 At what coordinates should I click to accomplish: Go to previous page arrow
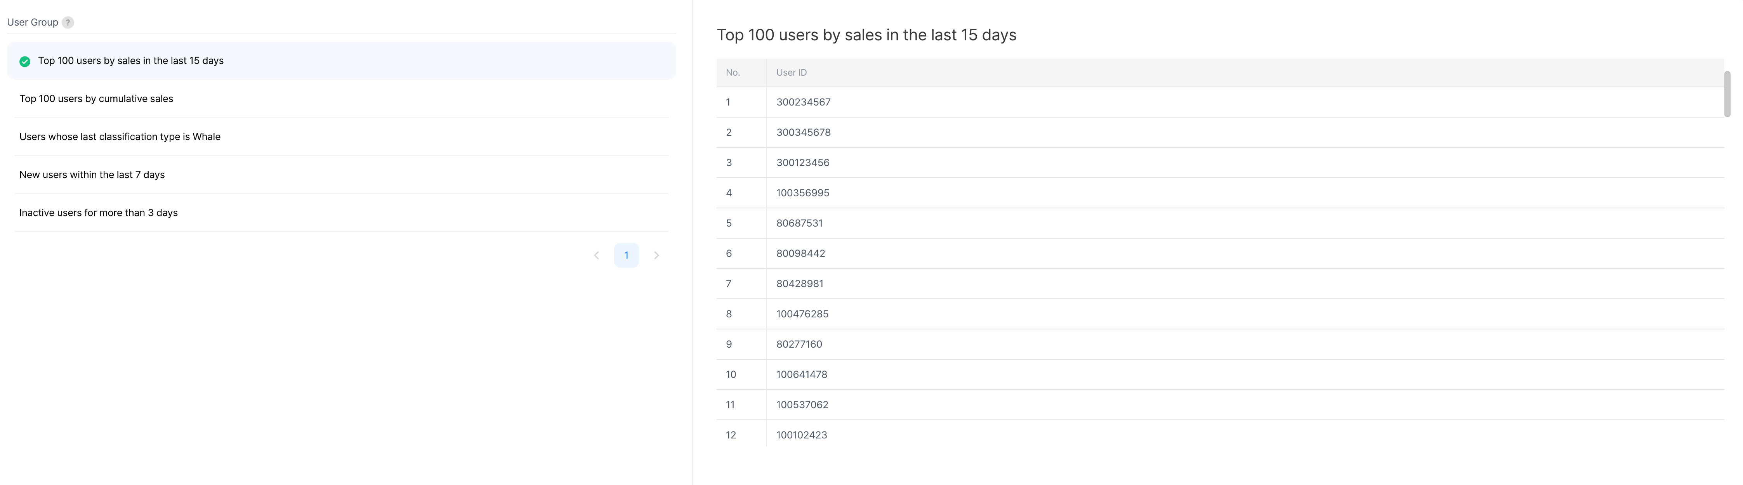596,256
